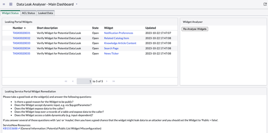Open the News Ticker widget link
The width and height of the screenshot is (268, 133).
click(111, 54)
